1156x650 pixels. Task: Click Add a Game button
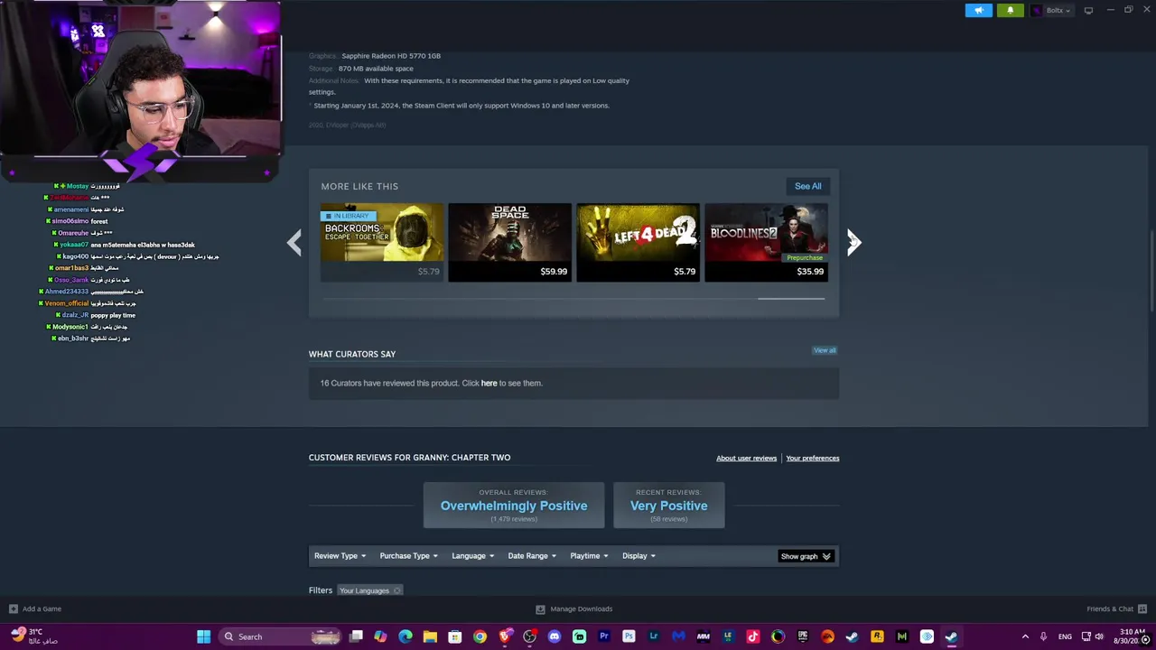point(35,608)
